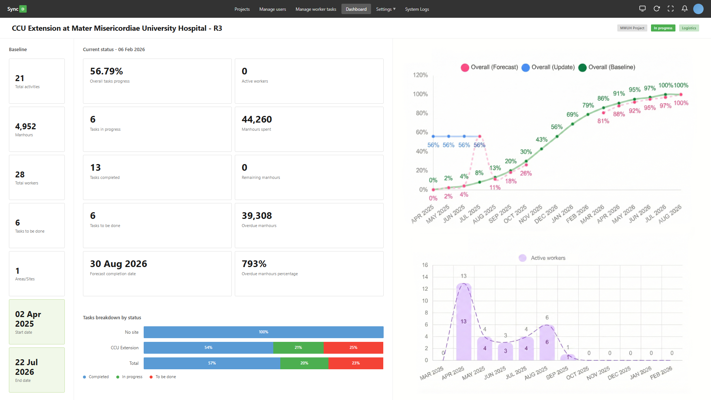Viewport: 711px width, 400px height.
Task: Open System Logs page
Action: coord(417,9)
